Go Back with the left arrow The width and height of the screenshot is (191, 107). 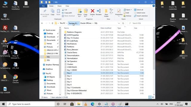pyautogui.click(x=42, y=23)
